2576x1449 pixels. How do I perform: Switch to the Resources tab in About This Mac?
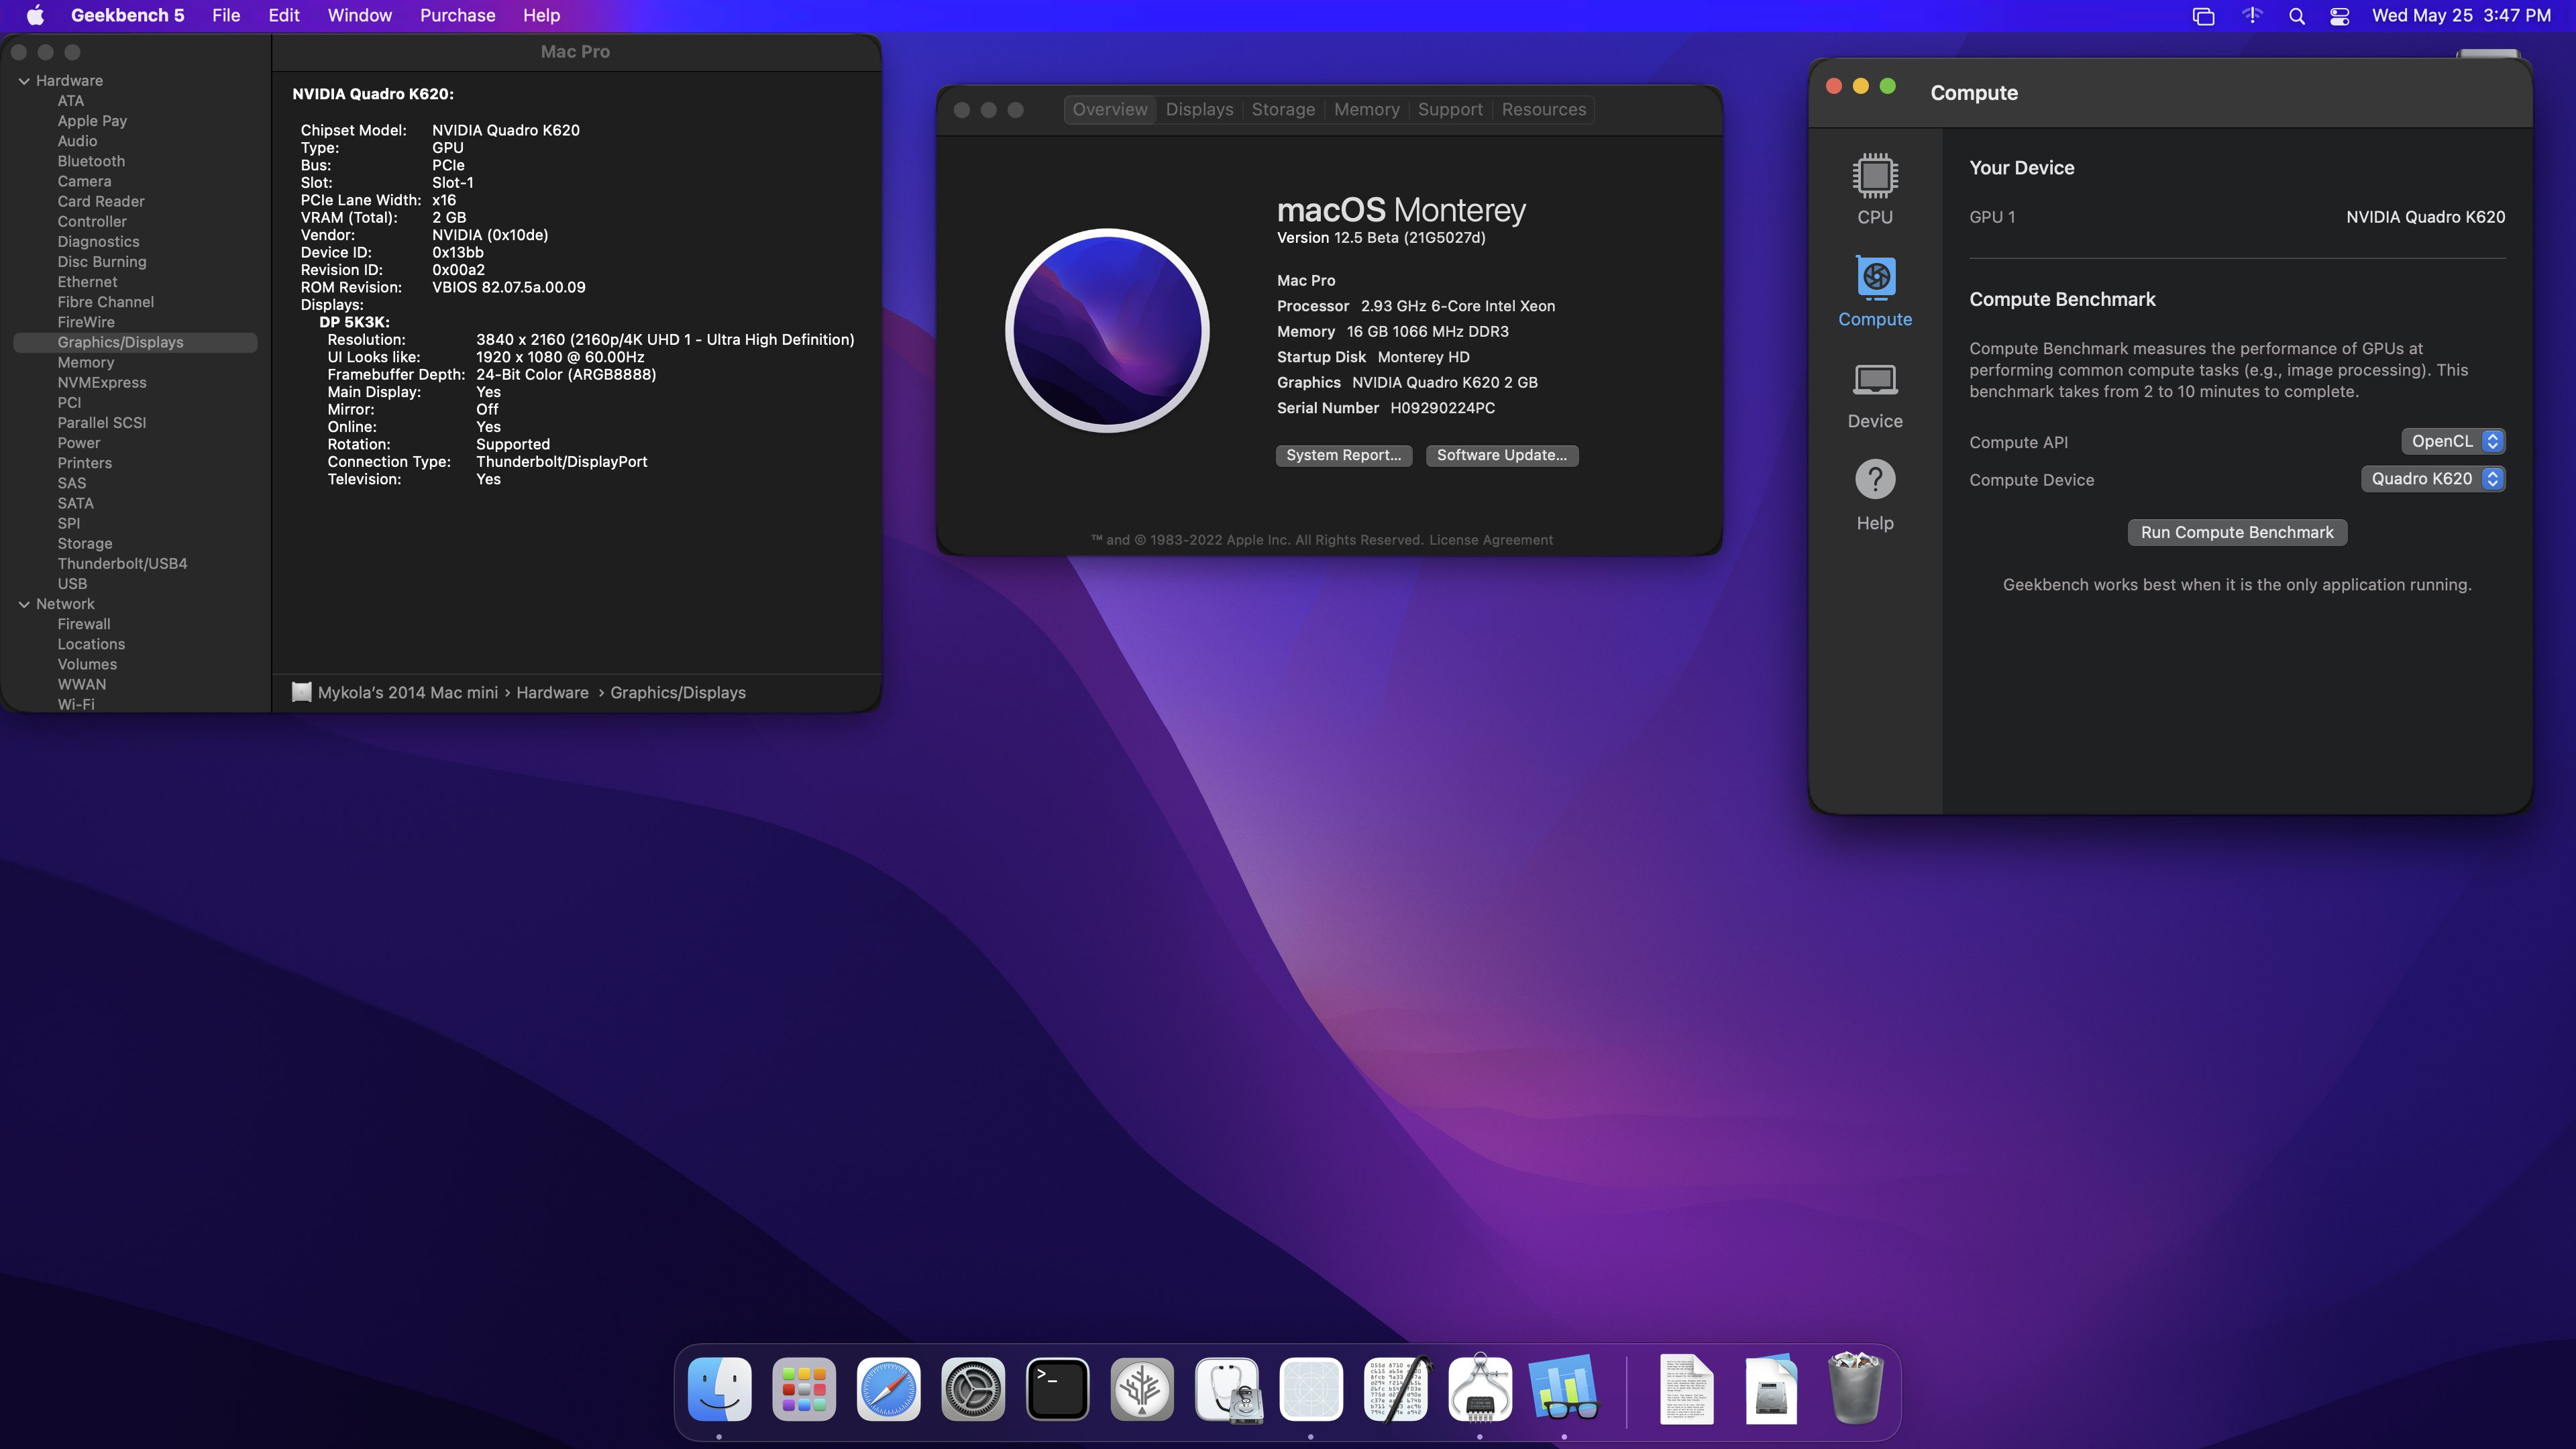tap(1543, 110)
